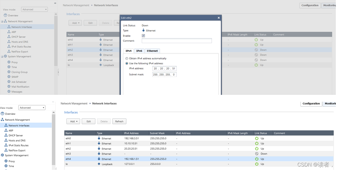The image size is (337, 170).
Task: Click Hosts and DNS icon in upper sidebar
Action: [9, 42]
